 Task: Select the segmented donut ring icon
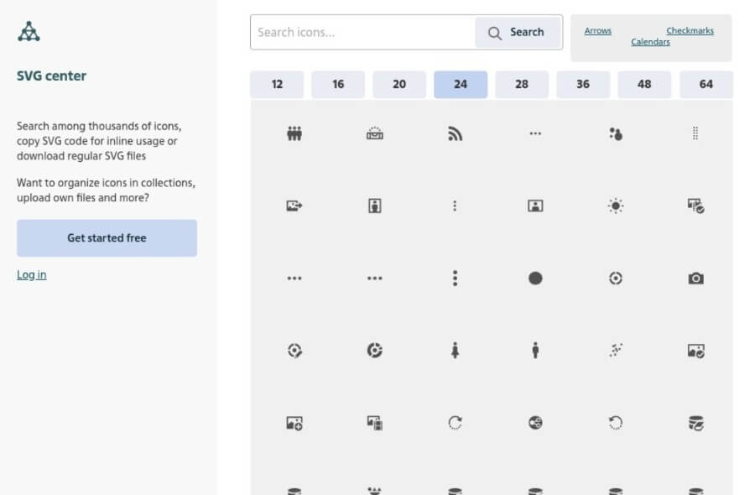(375, 351)
